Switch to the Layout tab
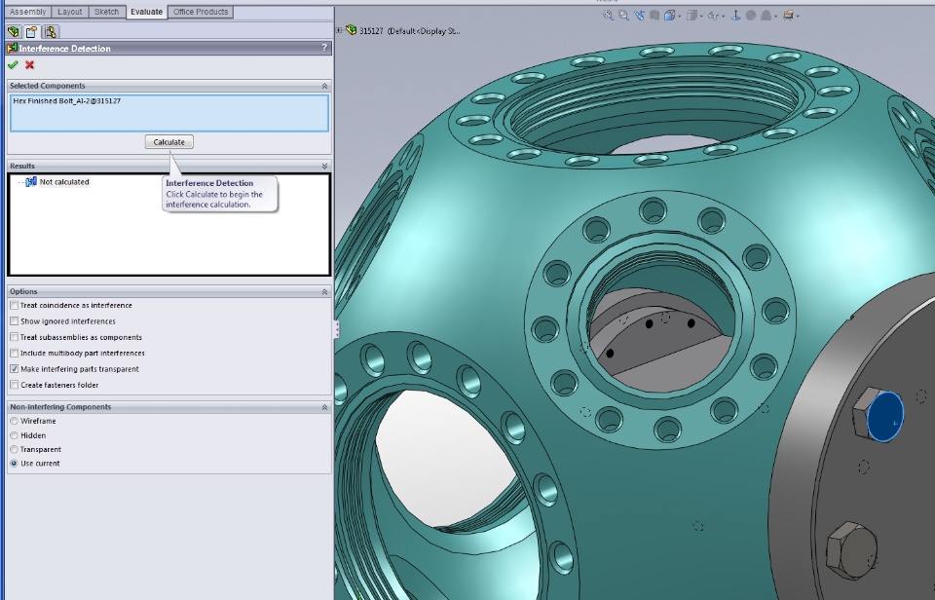935x600 pixels. click(70, 12)
